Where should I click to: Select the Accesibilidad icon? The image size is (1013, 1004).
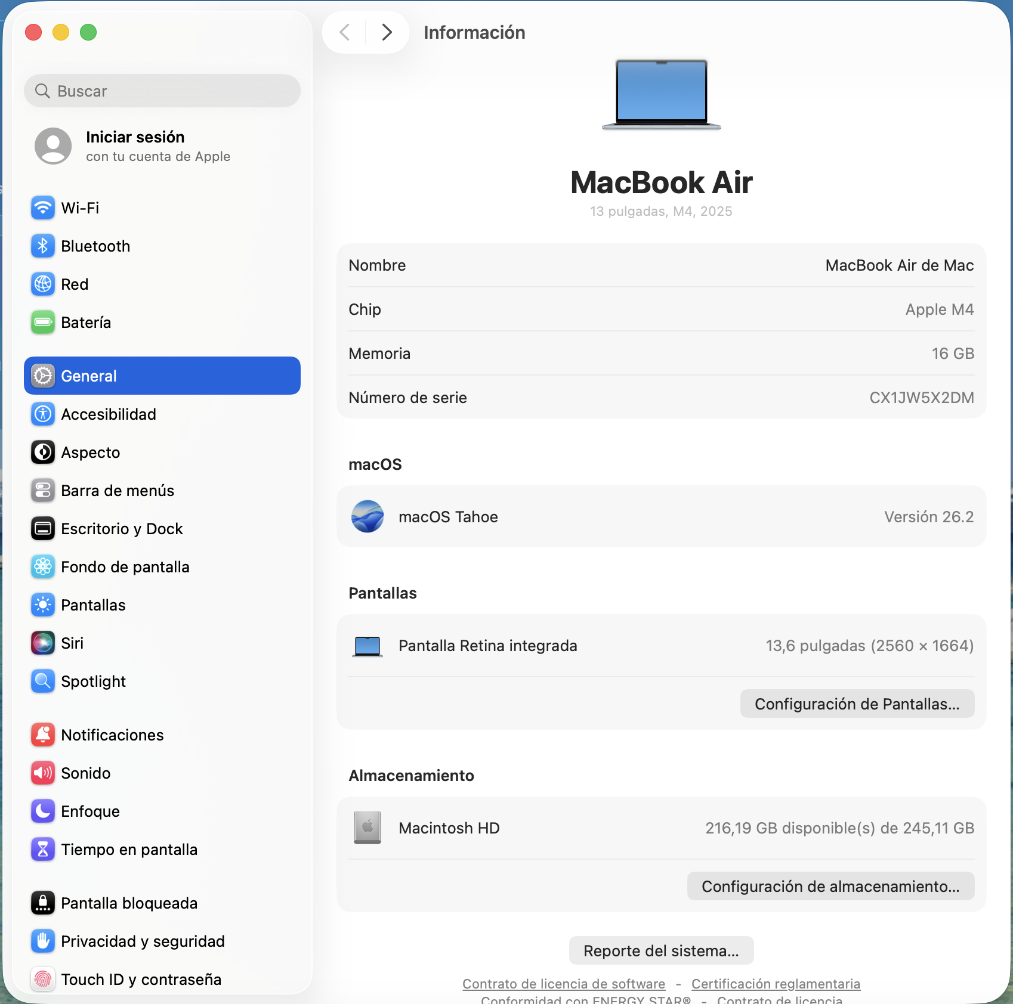pos(43,414)
